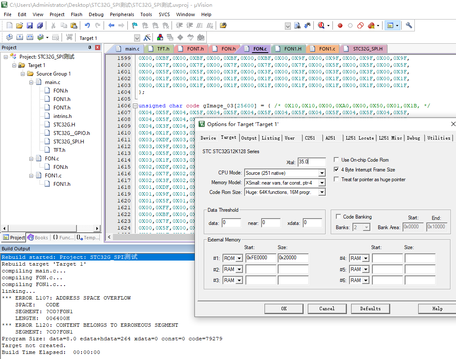Screen dimensions: 456x359
Task: Open the Memory Model dropdown
Action: click(x=322, y=183)
